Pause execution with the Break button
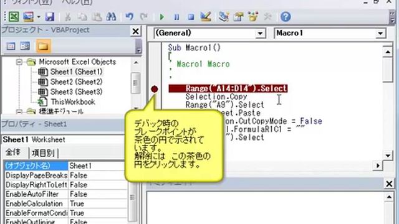Screen dimensions: 399x224 point(176,17)
